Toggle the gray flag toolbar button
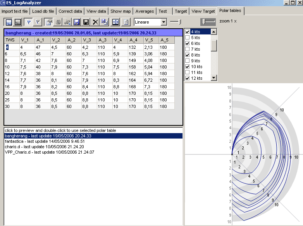303x226 pixels. 38,22
